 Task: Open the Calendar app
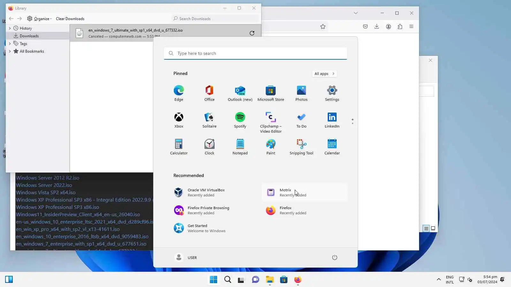coord(332,147)
